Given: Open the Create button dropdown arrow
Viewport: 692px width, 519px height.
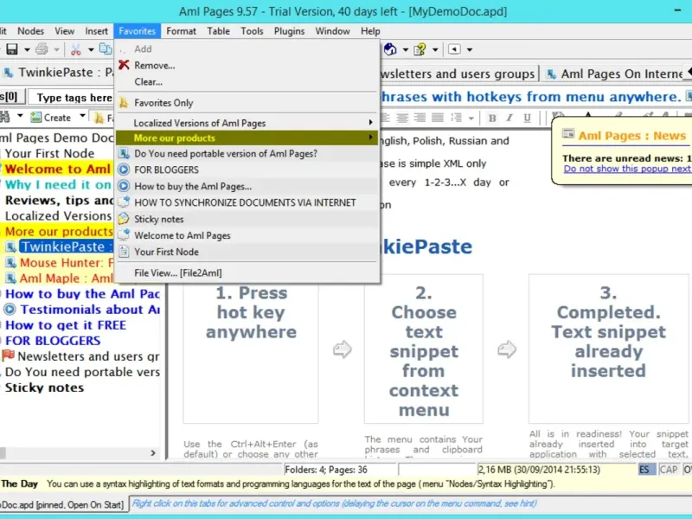Looking at the screenshot, I should (82, 117).
